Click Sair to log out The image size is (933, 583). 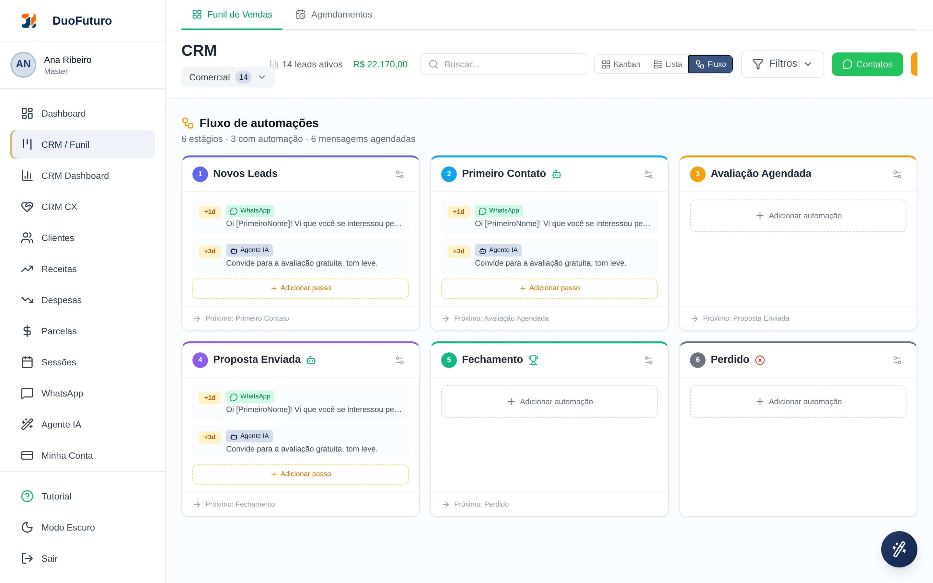83,558
